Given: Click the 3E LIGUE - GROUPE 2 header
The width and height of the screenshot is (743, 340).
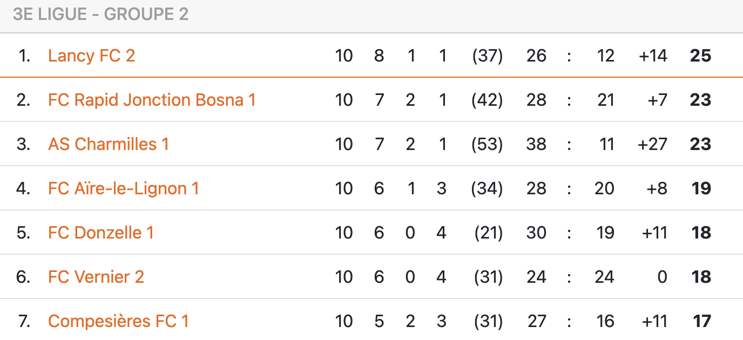Looking at the screenshot, I should click(x=100, y=15).
